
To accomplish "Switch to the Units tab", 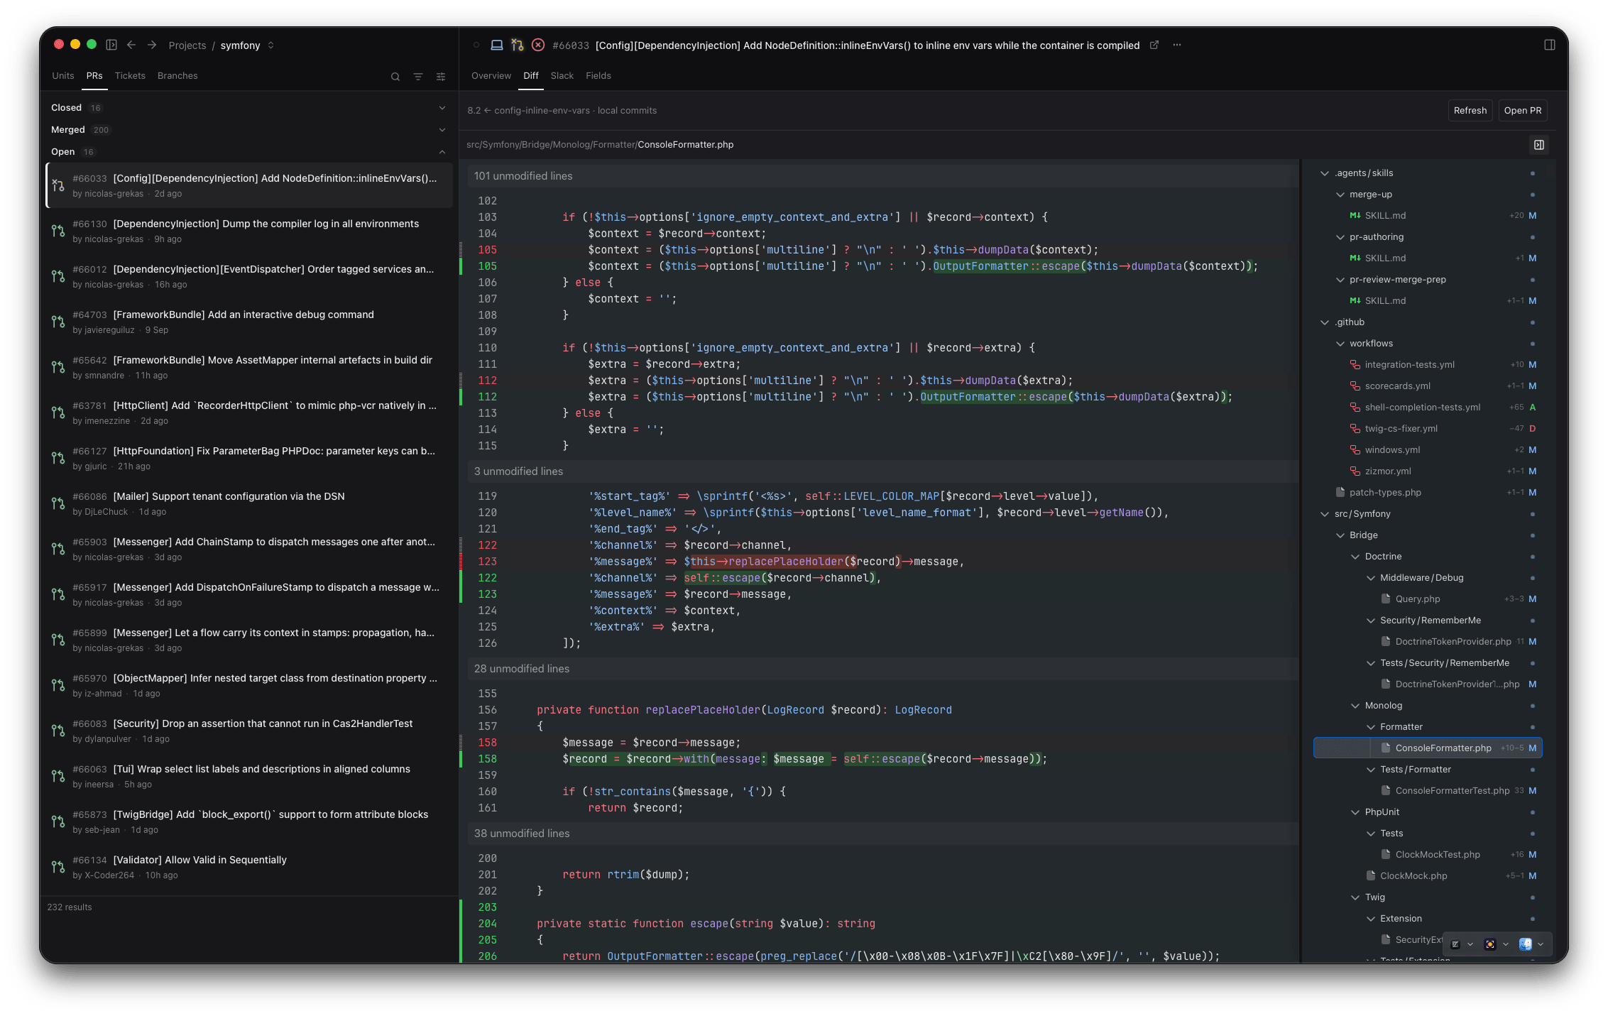I will (62, 76).
